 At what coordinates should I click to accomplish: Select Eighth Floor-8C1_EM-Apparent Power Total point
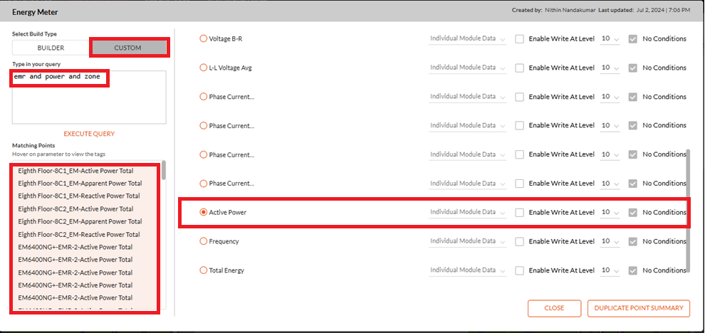tap(80, 184)
